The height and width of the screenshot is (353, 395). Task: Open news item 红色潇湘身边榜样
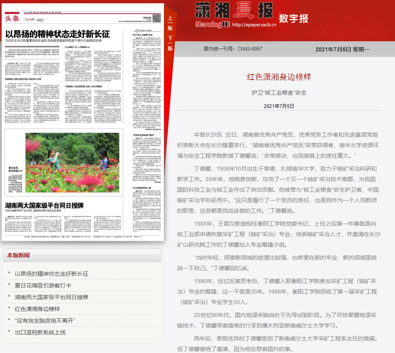pyautogui.click(x=37, y=309)
